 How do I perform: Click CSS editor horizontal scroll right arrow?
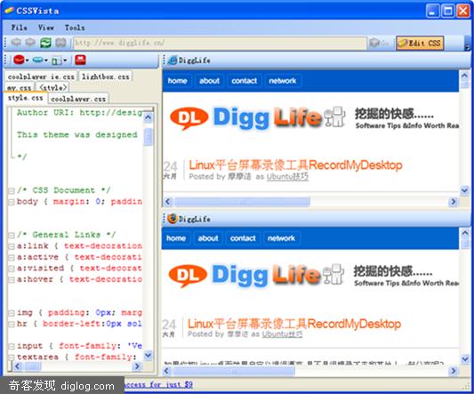pyautogui.click(x=137, y=366)
